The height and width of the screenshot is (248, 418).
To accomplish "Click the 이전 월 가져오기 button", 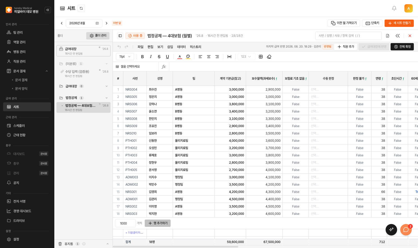I will [344, 23].
